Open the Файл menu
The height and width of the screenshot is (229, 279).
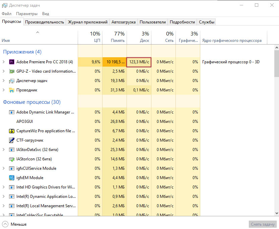click(7, 14)
